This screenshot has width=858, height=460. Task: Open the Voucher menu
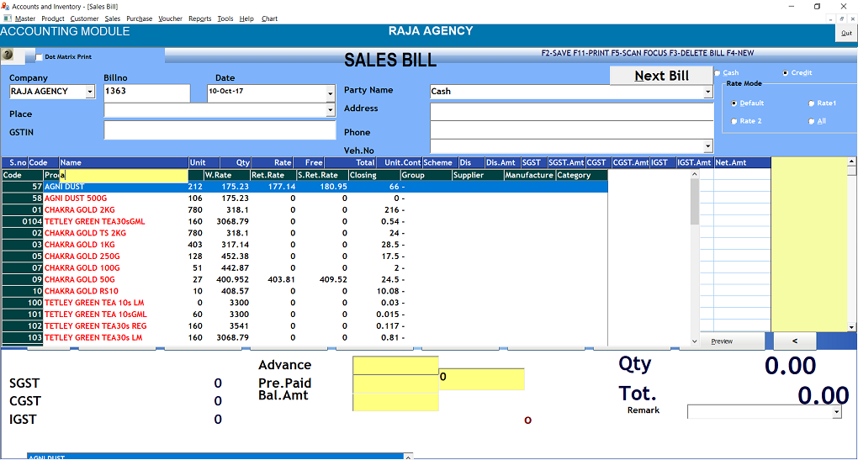[x=170, y=19]
